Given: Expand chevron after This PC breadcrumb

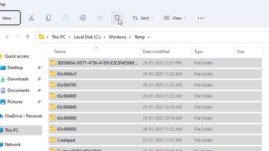Looking at the screenshot, I should click(x=69, y=37).
